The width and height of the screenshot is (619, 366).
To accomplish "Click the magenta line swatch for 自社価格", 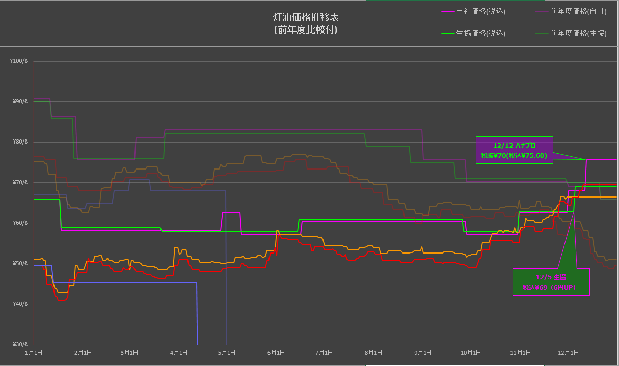I will 447,11.
